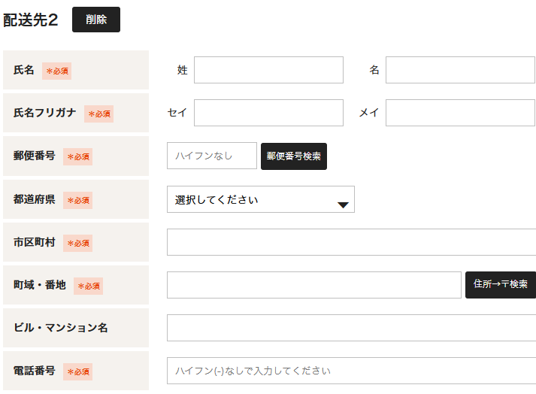The width and height of the screenshot is (536, 394).
Task: Click the 住所→〒検索 button
Action: click(501, 285)
